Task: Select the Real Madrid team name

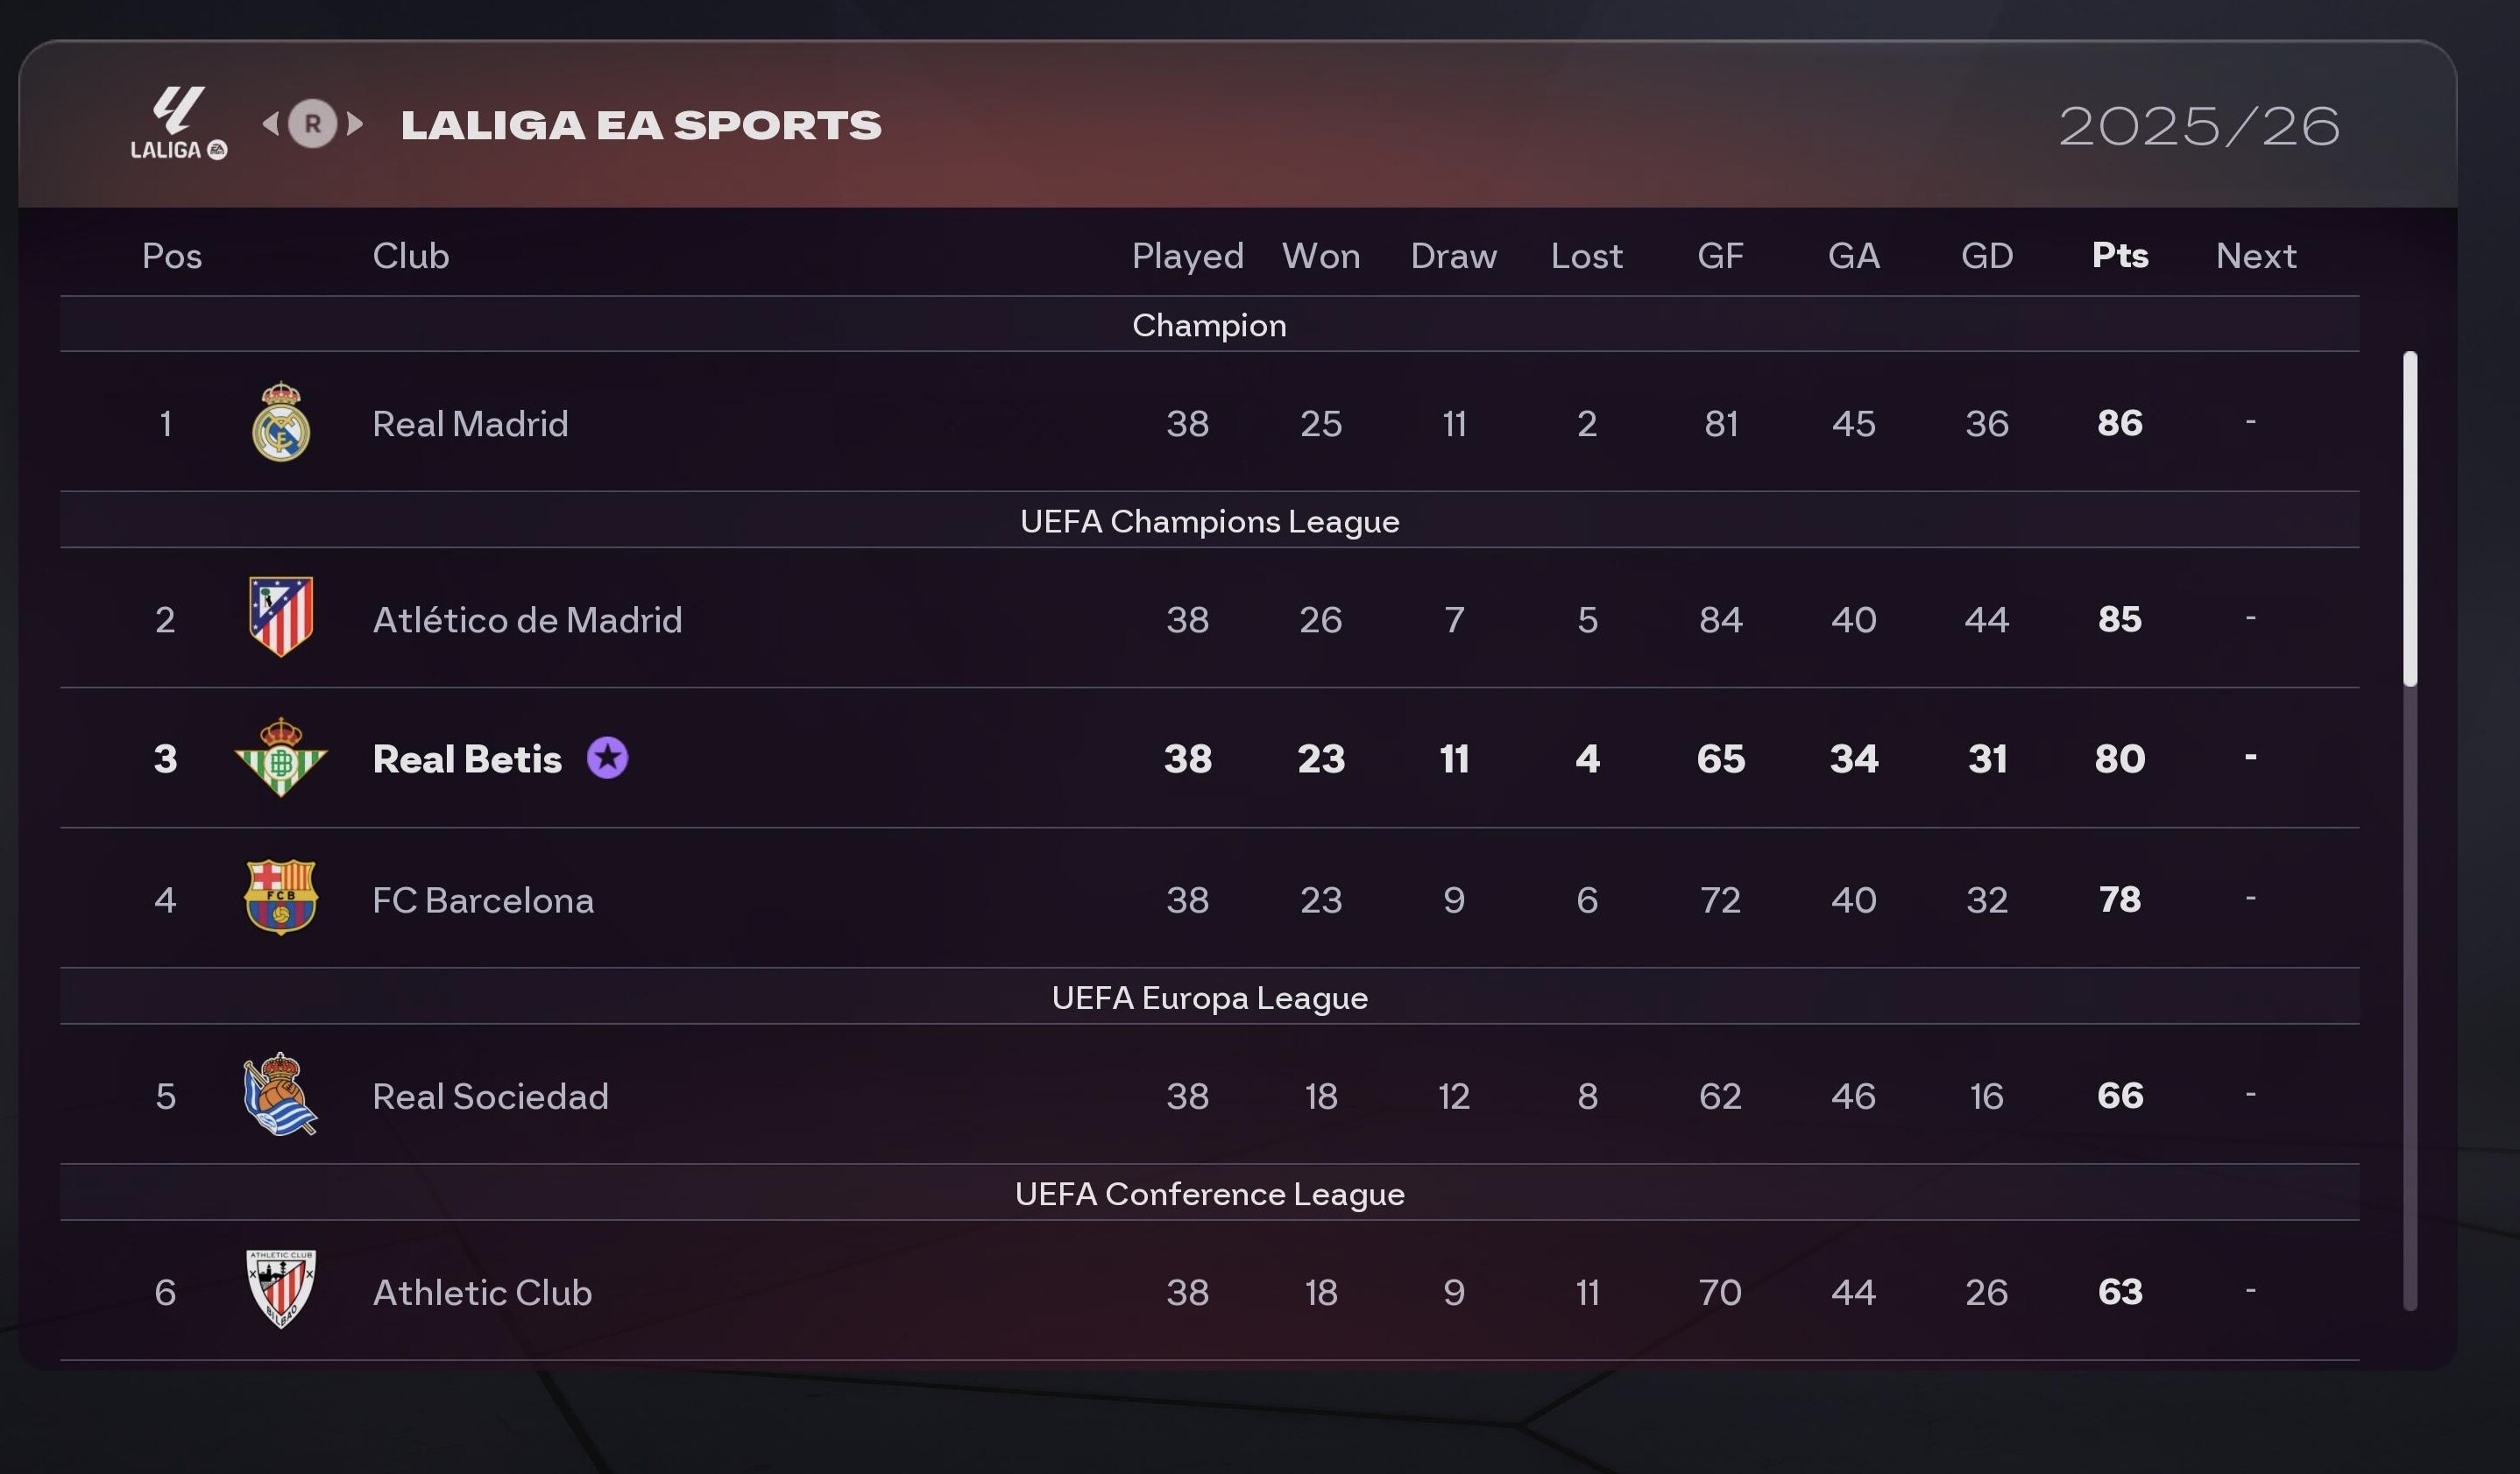Action: [x=470, y=424]
